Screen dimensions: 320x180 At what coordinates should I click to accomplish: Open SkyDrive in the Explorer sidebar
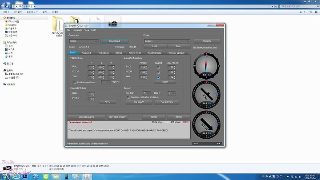[x=12, y=25]
